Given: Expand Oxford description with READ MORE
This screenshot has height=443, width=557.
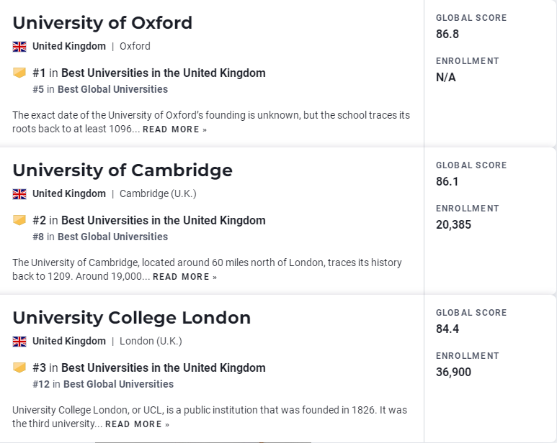Looking at the screenshot, I should pyautogui.click(x=174, y=129).
